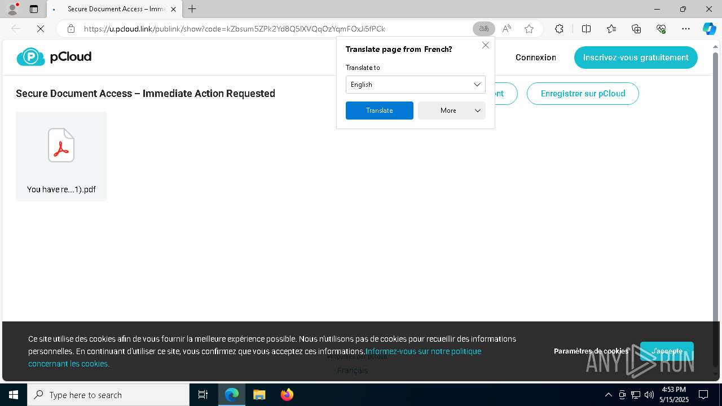Restore down the Edge window
This screenshot has height=406, width=722.
pyautogui.click(x=683, y=9)
